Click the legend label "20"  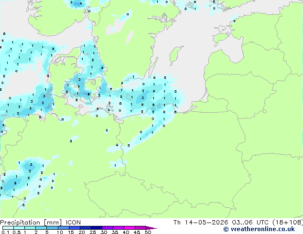(82, 232)
